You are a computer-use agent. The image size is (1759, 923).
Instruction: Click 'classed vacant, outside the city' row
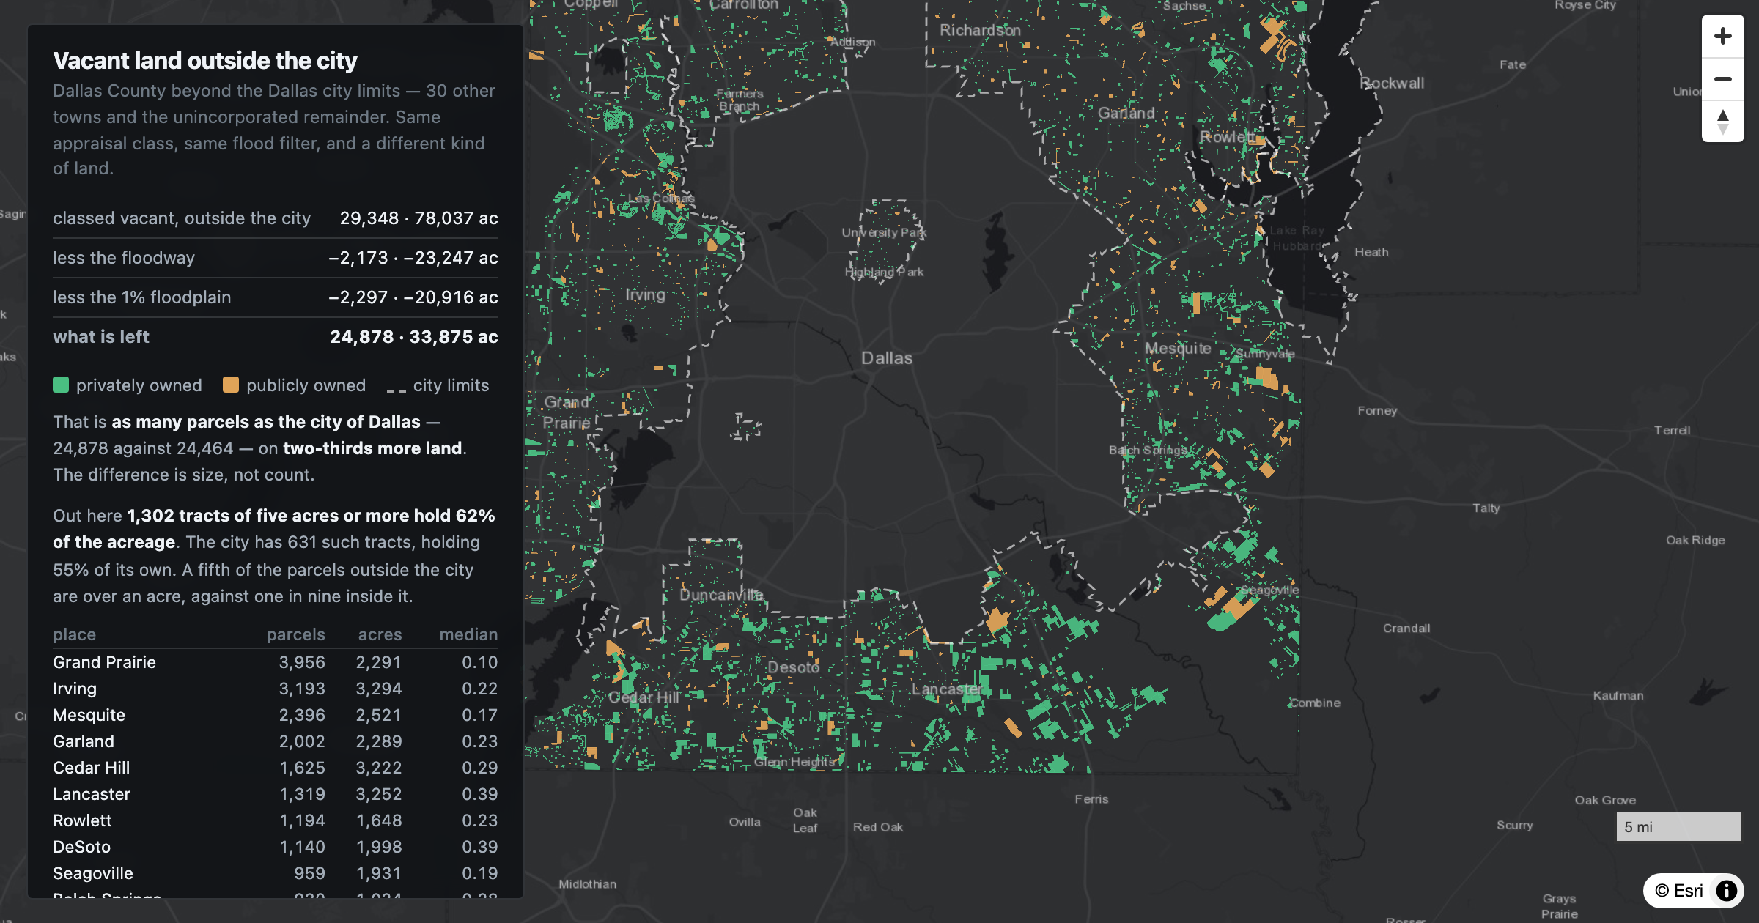tap(276, 218)
